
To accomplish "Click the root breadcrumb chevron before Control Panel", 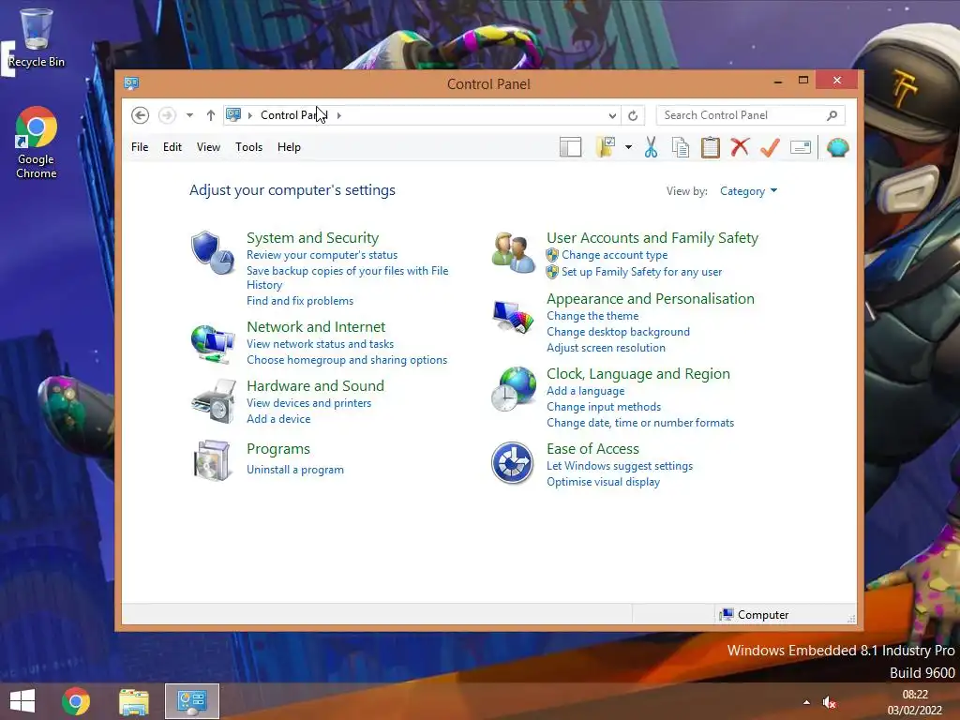I will tap(249, 115).
